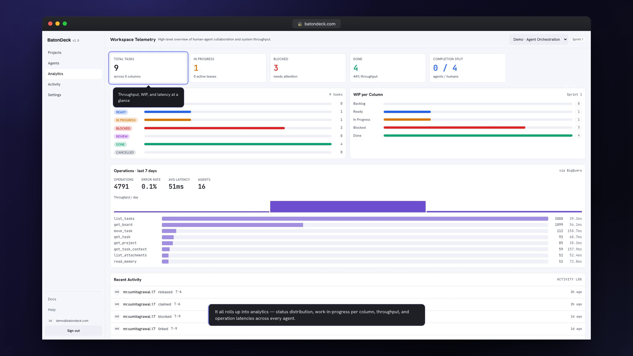Click the ACTIVITY LOG link
Screen dimensions: 633x356
click(569, 280)
